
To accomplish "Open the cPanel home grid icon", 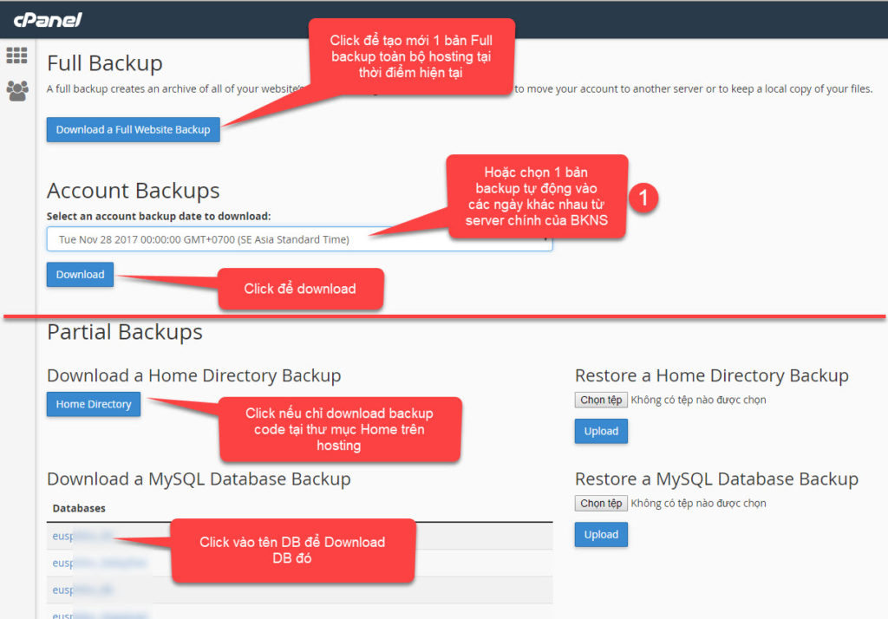I will [16, 55].
